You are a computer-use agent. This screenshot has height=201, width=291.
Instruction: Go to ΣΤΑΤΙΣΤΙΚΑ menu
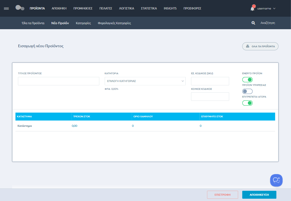pos(149,8)
